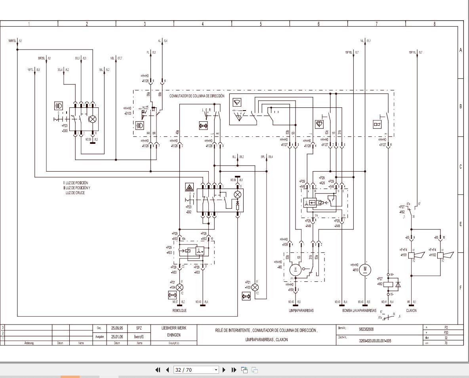Jump to the first page
Screen dimensions: 469x378
tap(158, 370)
